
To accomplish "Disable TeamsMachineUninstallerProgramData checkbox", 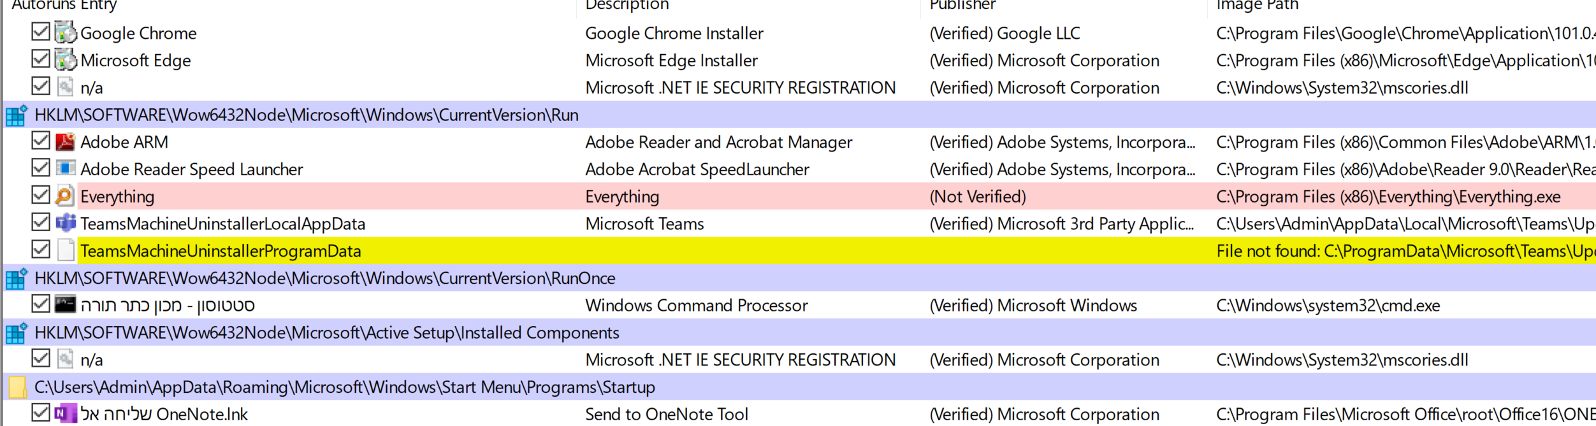I will [41, 249].
